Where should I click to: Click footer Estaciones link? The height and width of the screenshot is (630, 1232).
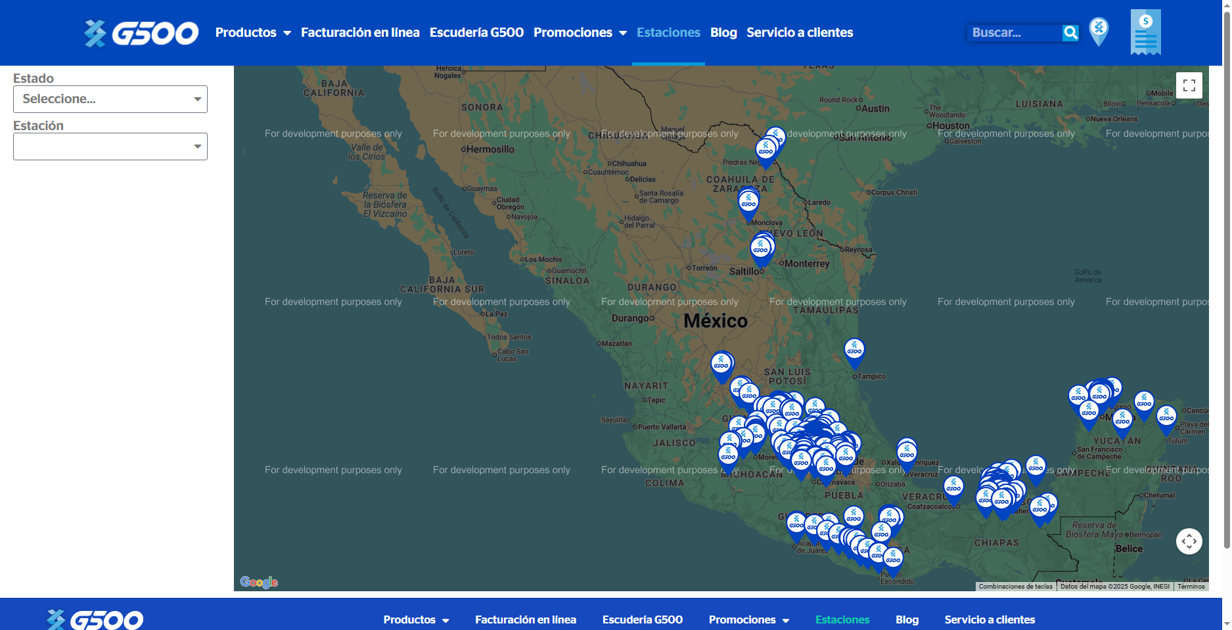[x=842, y=619]
